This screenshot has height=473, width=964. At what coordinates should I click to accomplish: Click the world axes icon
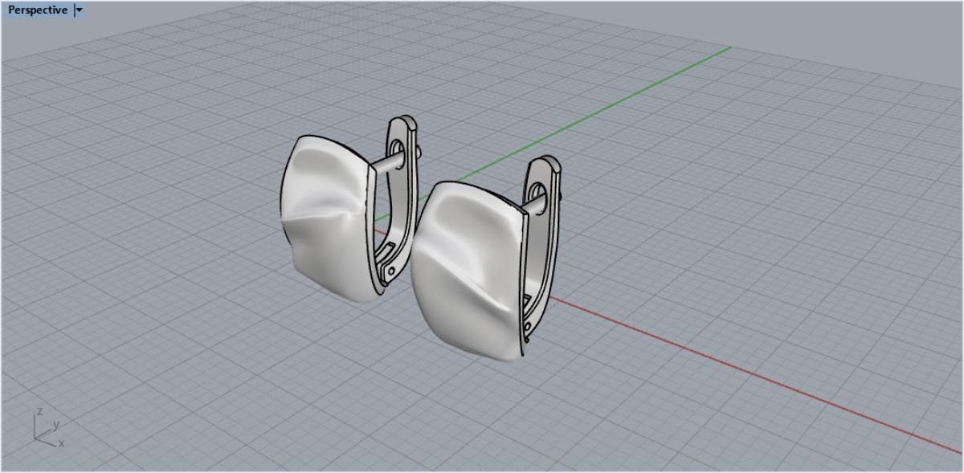point(48,428)
